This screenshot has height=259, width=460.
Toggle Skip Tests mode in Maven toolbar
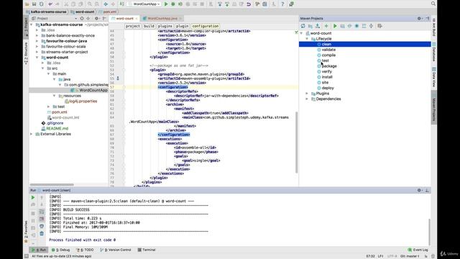click(356, 26)
